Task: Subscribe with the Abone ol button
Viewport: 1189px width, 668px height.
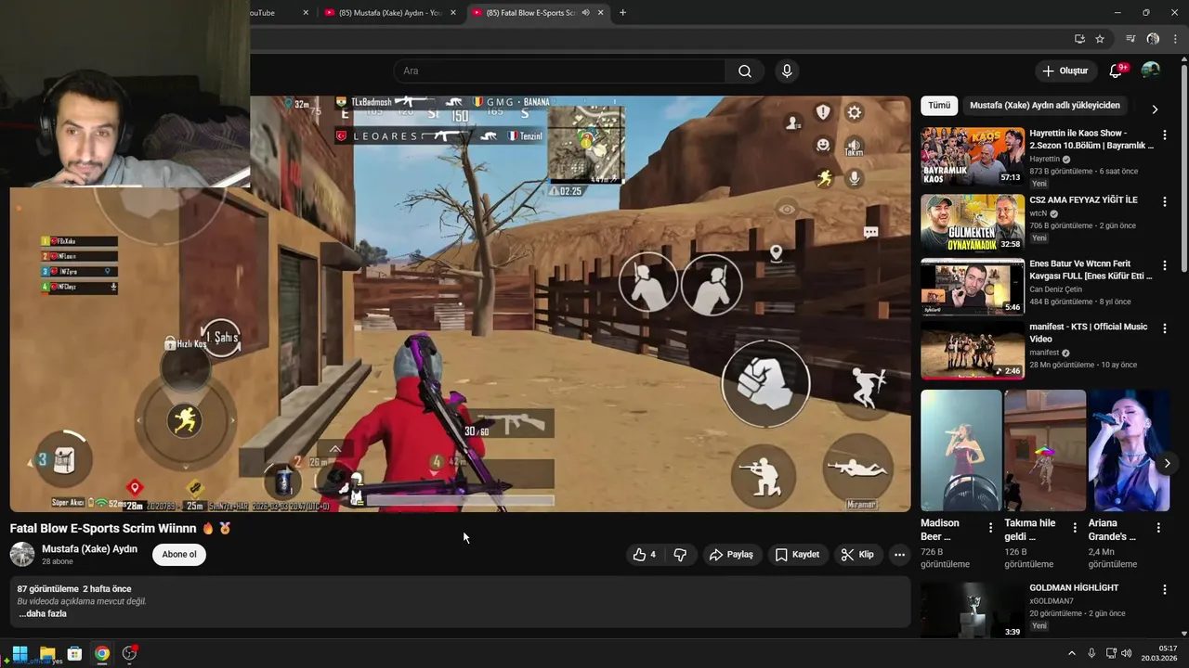Action: (179, 555)
